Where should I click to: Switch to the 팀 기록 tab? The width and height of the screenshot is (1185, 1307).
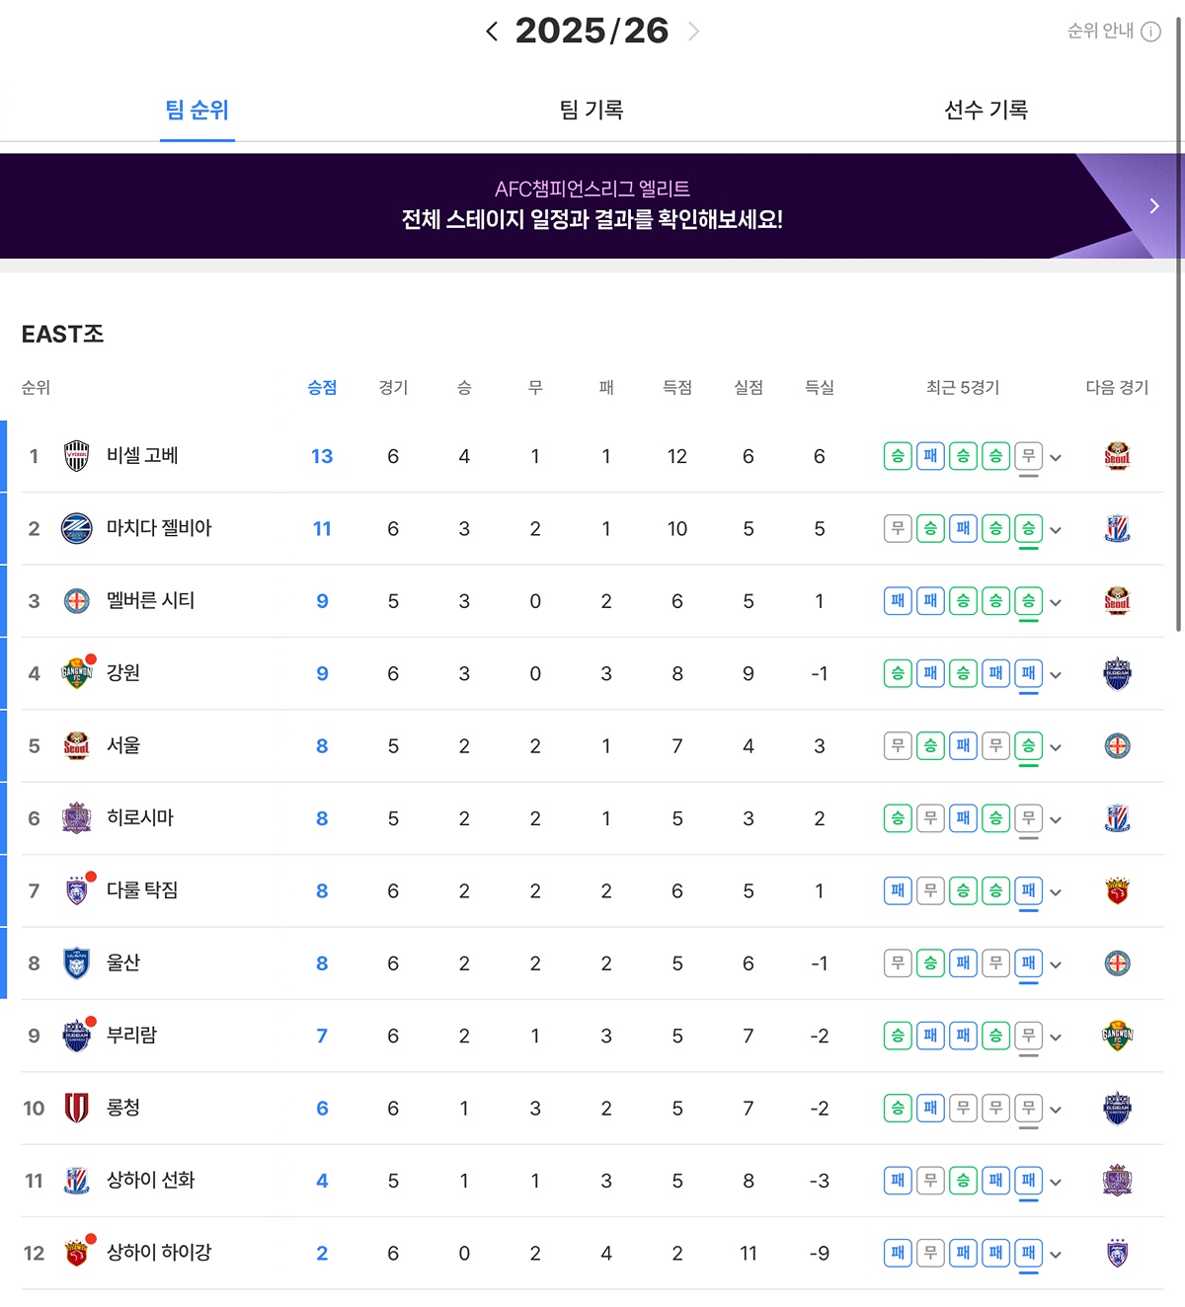coord(592,110)
